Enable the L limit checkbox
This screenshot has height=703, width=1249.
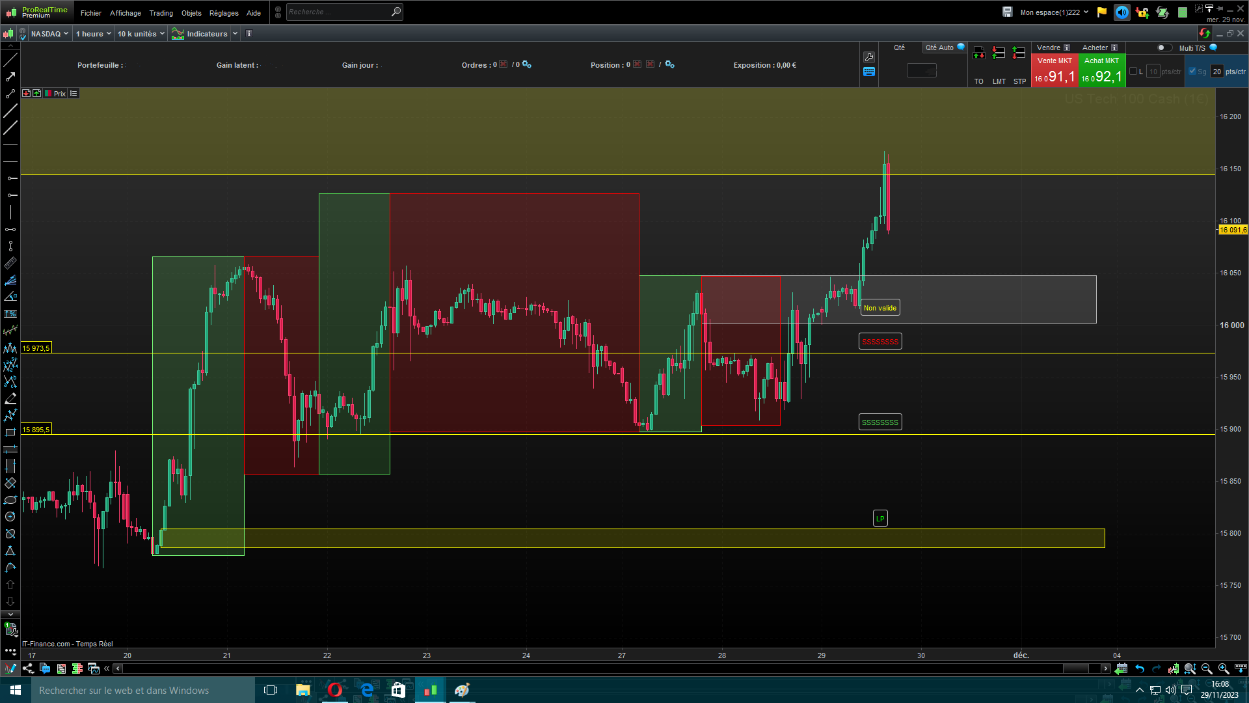click(x=1133, y=72)
